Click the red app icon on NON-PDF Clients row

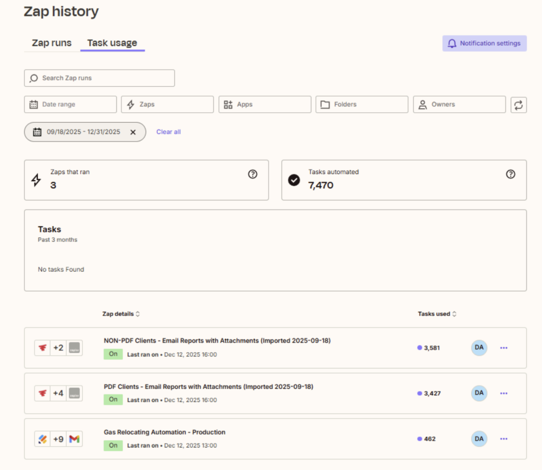point(42,348)
